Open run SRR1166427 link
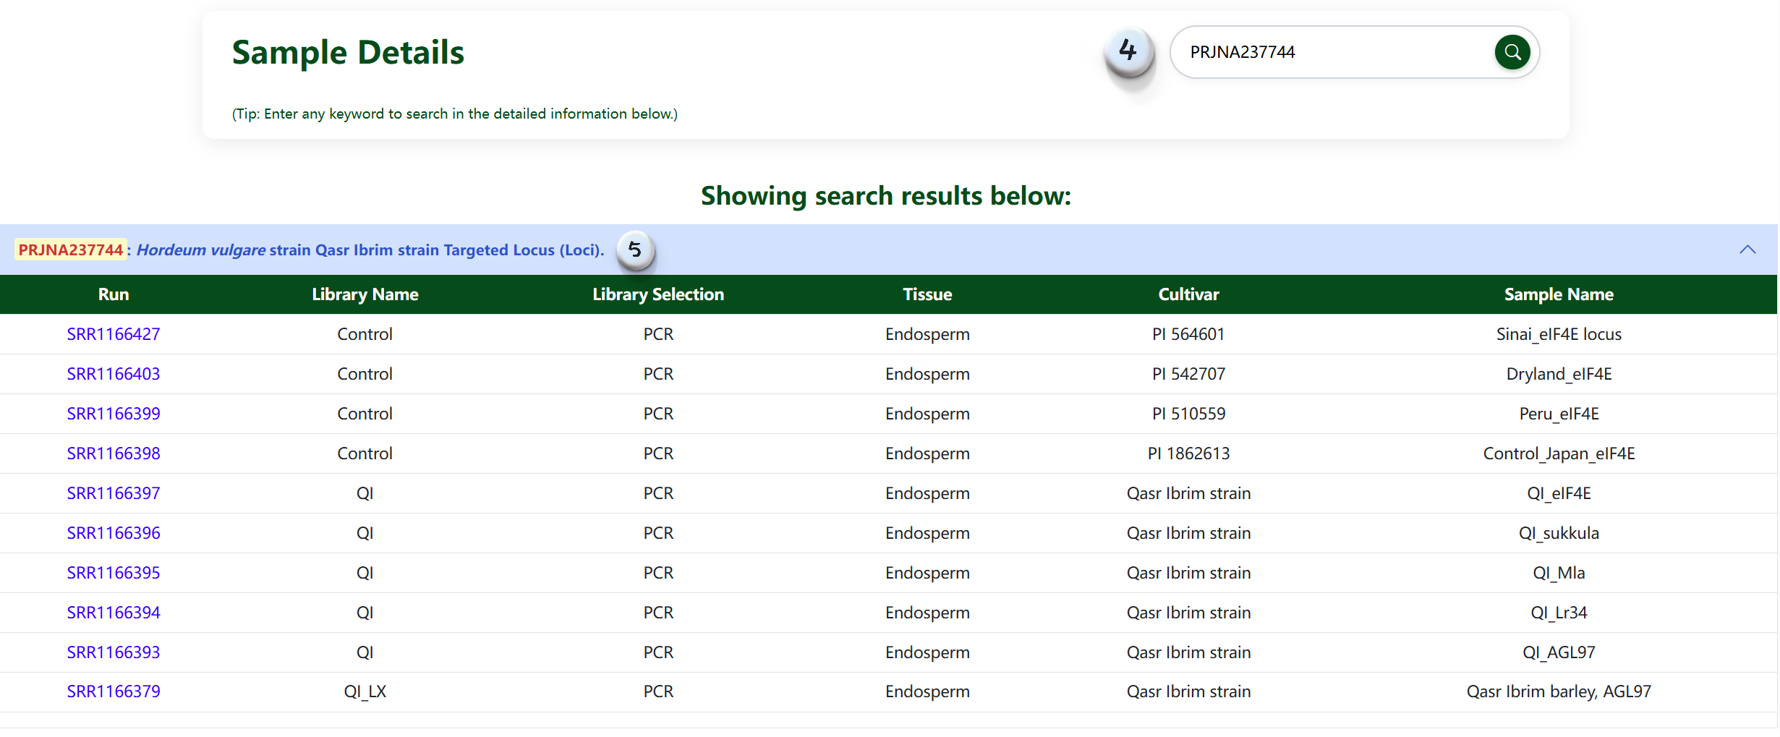Screen dimensions: 1780x737 click(x=114, y=334)
